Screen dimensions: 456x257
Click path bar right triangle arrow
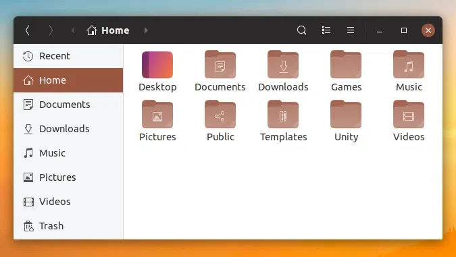pyautogui.click(x=146, y=30)
